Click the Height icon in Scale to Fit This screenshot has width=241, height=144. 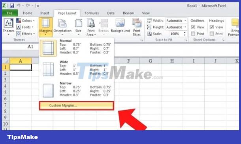[x=149, y=27]
